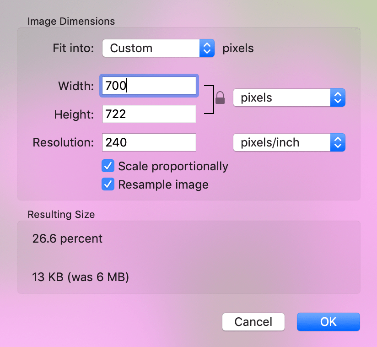
Task: Click the Fit into dropdown arrows
Action: 207,48
